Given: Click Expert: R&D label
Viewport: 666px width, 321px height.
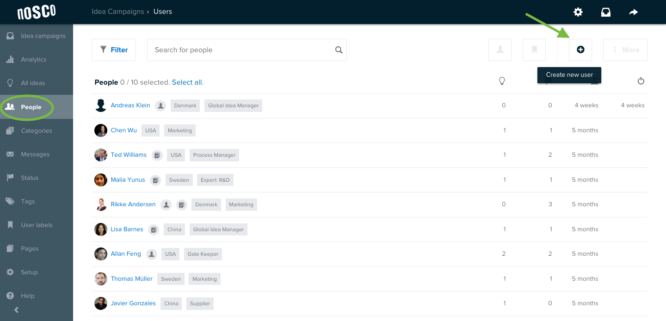Looking at the screenshot, I should tap(215, 180).
